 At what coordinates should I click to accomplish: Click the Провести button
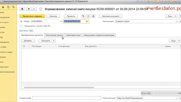(x=71, y=16)
